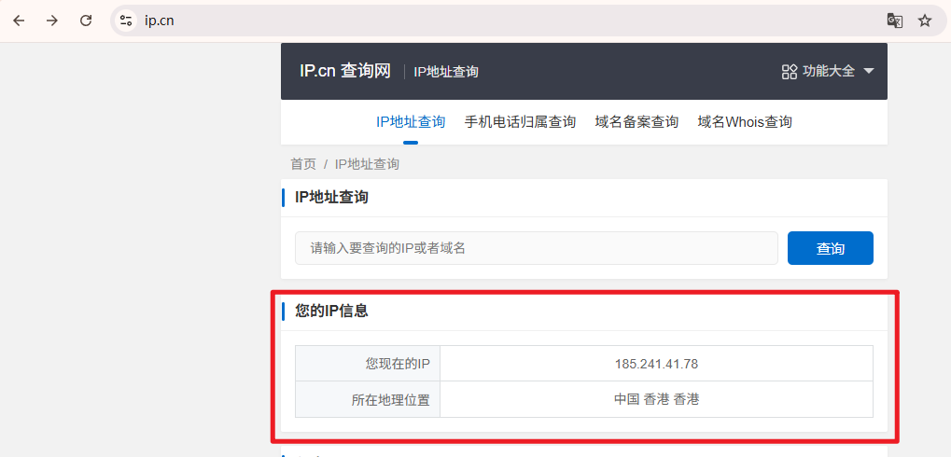Click the IP地址查询 breadcrumb item
Screen dimensions: 951x457
coord(367,163)
